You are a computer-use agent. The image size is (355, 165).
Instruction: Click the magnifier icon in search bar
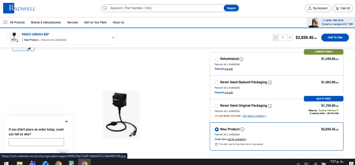tap(105, 8)
